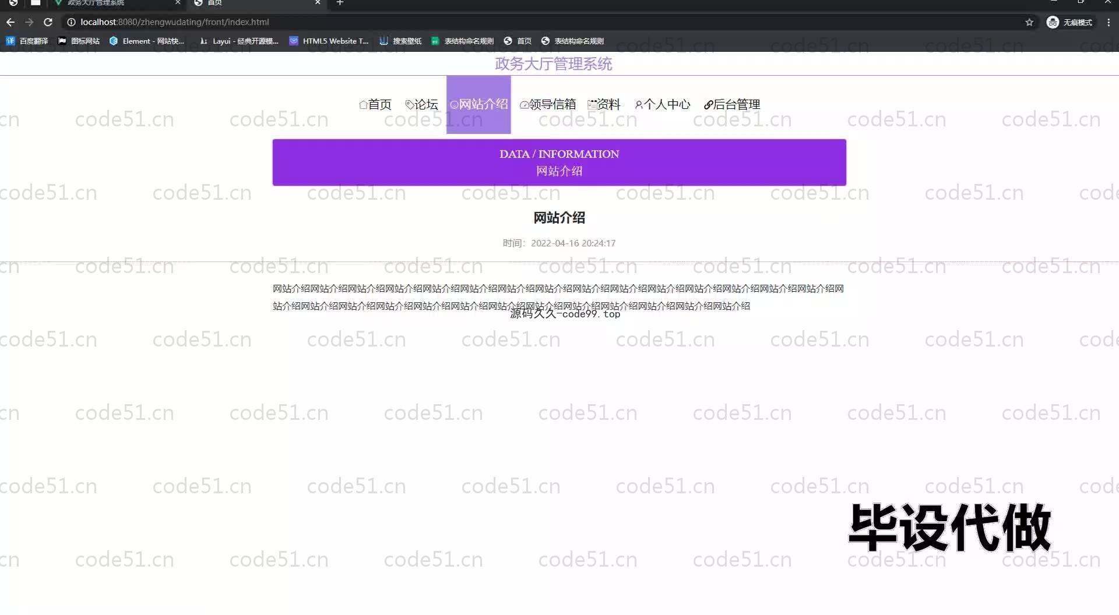Focus the address bar URL

point(175,22)
